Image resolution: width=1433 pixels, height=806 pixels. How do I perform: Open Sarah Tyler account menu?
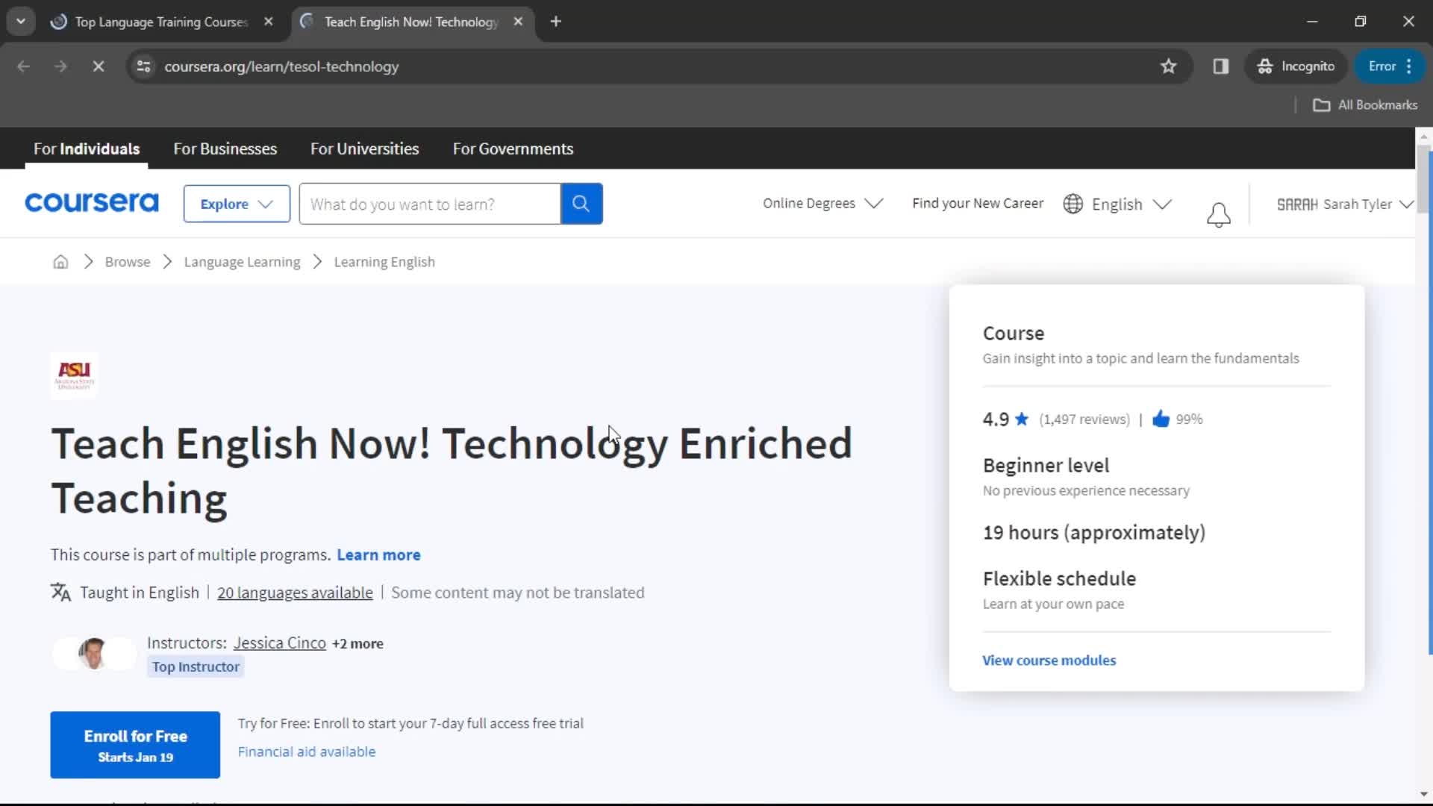tap(1345, 204)
